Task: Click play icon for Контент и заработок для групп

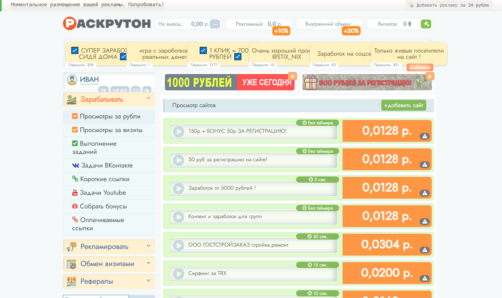Action: pos(179,217)
